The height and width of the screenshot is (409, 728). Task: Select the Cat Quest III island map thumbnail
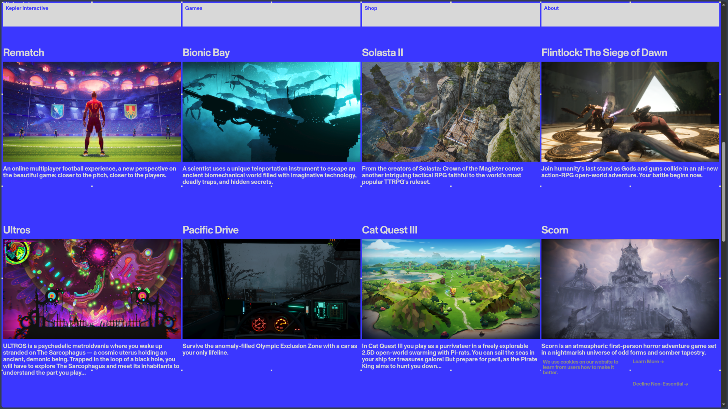point(450,289)
